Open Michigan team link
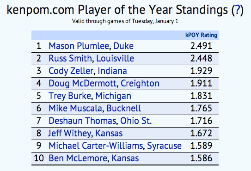Screen dimensions: 251x171 (113, 96)
